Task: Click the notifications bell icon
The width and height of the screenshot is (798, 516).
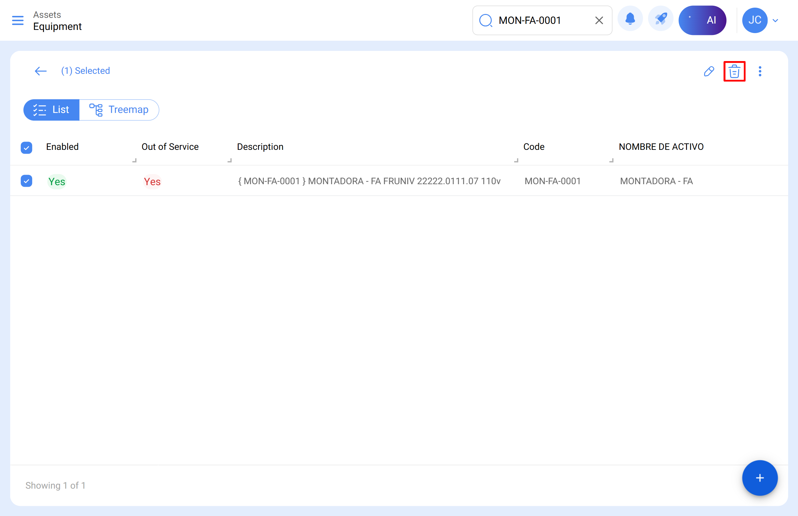Action: (630, 20)
